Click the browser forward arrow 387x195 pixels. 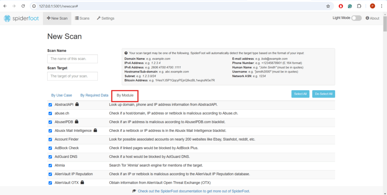tap(14, 6)
